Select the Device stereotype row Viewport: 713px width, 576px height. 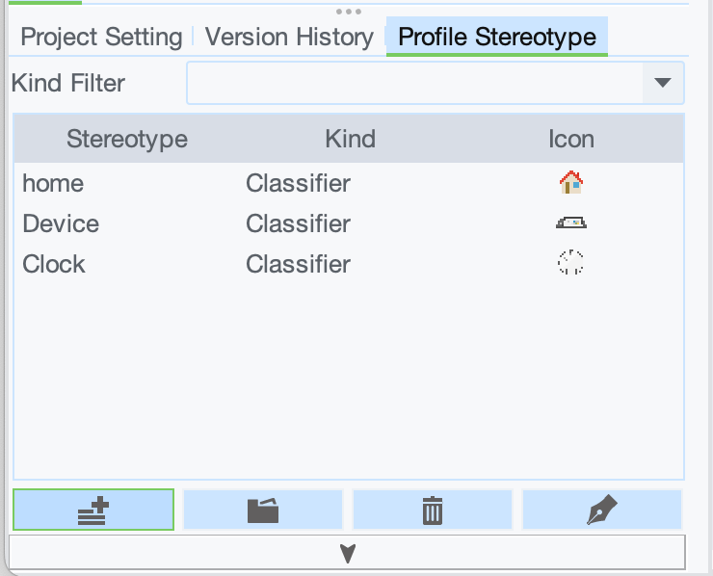pyautogui.click(x=61, y=223)
